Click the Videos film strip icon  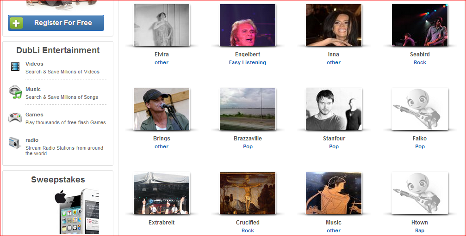(x=15, y=67)
